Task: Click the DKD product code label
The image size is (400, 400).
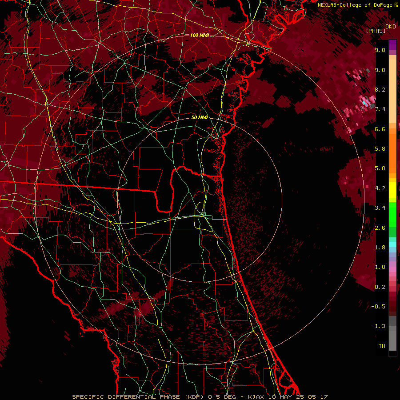Action: [390, 27]
